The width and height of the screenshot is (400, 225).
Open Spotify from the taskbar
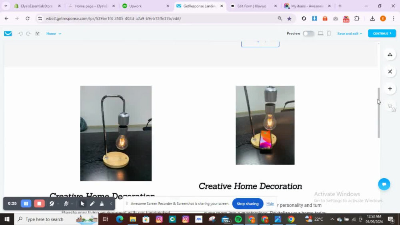pyautogui.click(x=238, y=219)
